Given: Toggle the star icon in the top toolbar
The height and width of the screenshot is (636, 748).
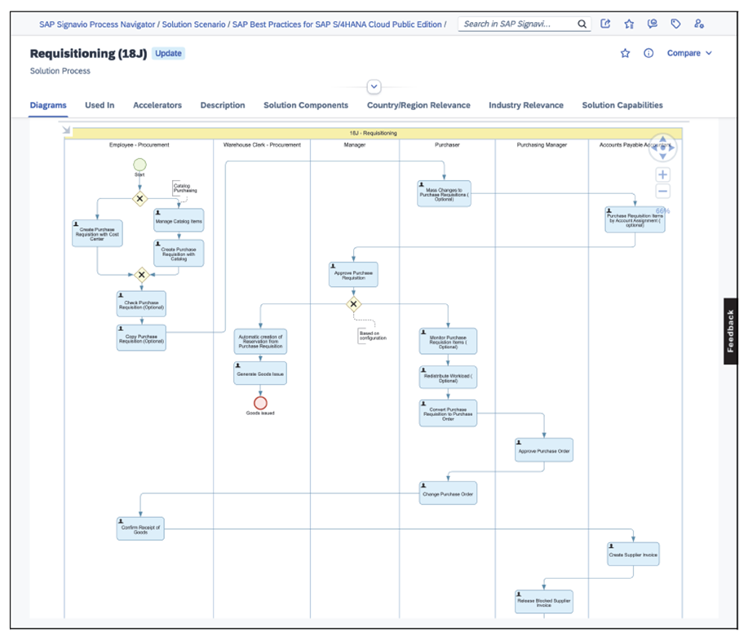Looking at the screenshot, I should 629,24.
